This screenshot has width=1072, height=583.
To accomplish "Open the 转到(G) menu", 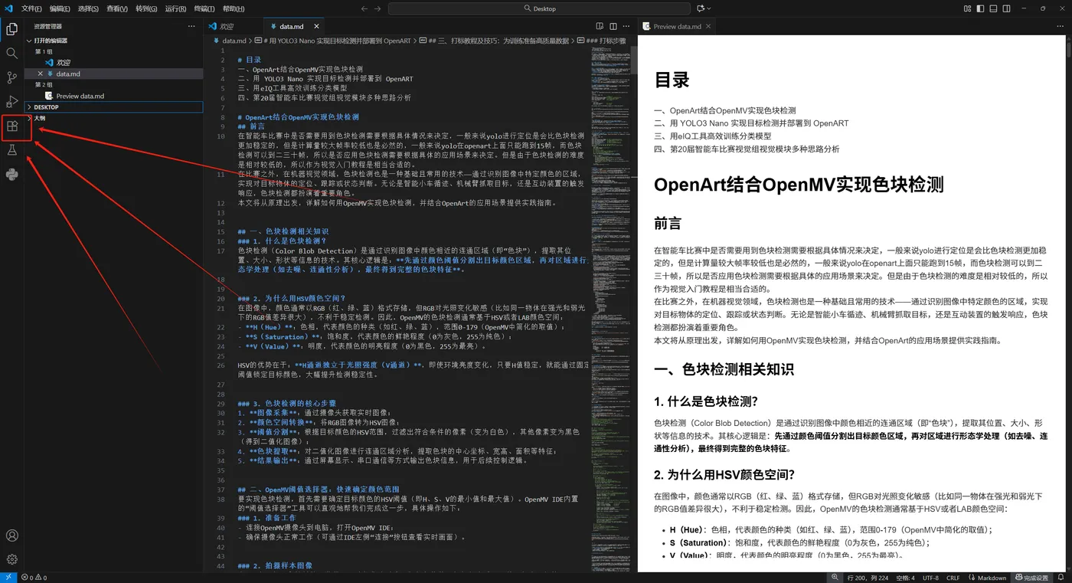I will pos(146,8).
